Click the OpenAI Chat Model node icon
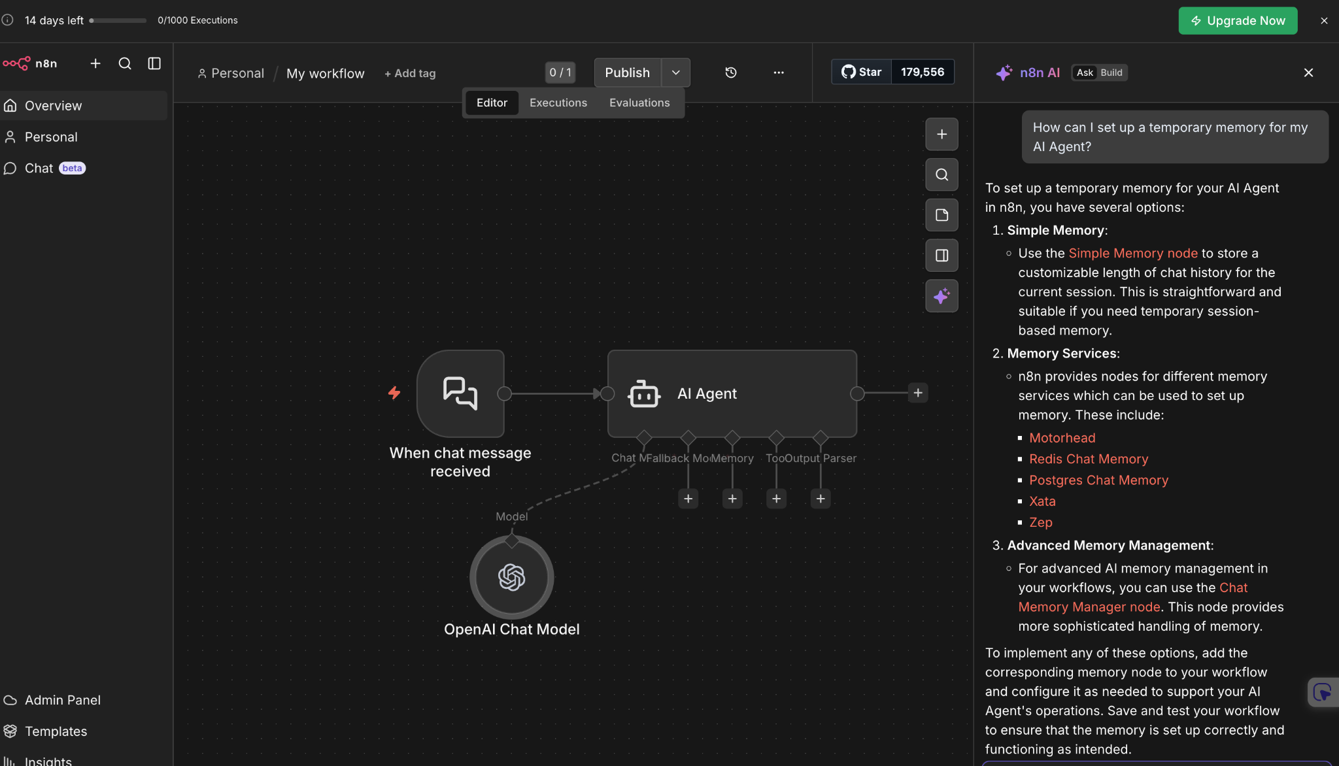Image resolution: width=1339 pixels, height=766 pixels. click(x=511, y=577)
